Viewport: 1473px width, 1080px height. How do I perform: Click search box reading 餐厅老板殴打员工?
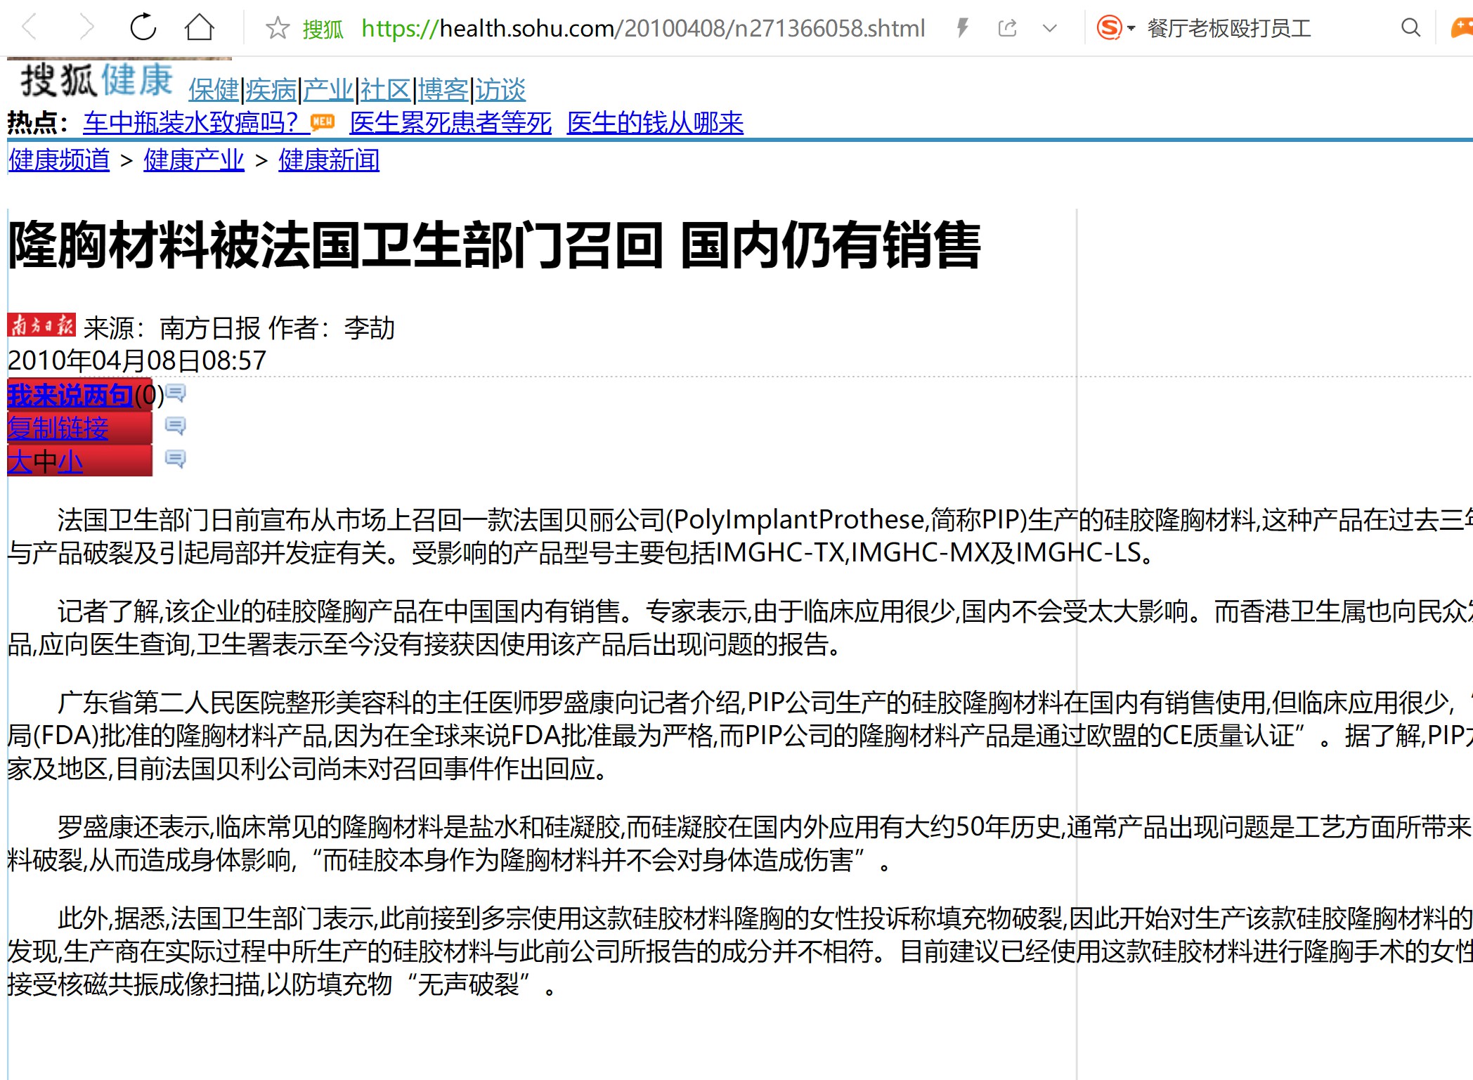pos(1229,28)
